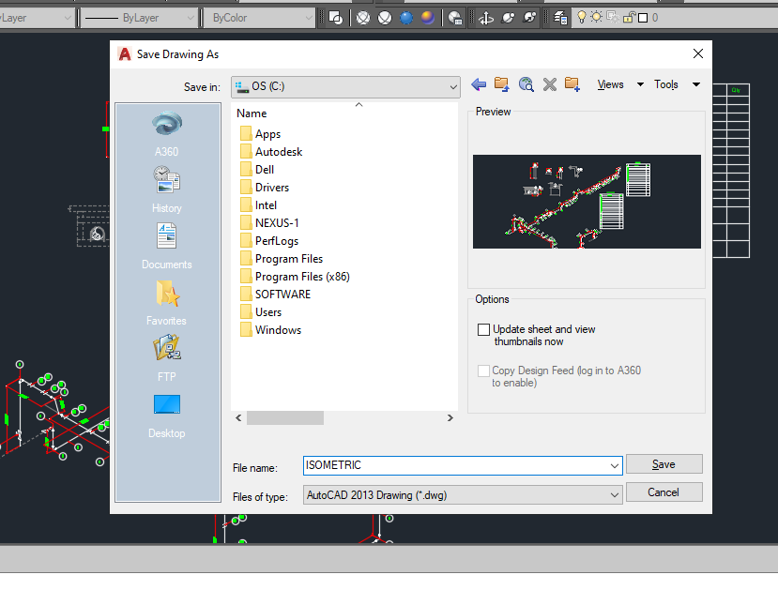The image size is (778, 590).
Task: Expand the Files of type dropdown
Action: coord(615,496)
